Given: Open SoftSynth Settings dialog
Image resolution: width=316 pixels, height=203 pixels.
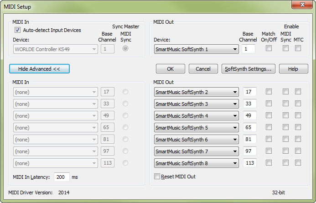Looking at the screenshot, I should pos(248,69).
